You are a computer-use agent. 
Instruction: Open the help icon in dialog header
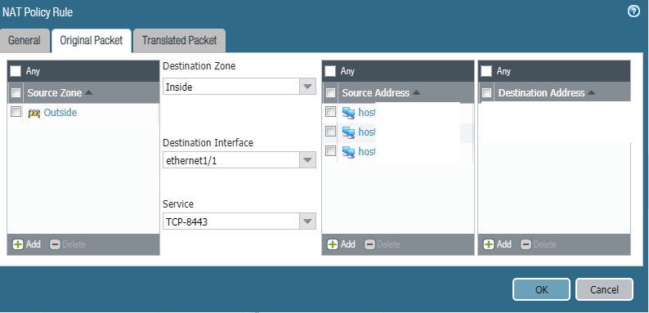[x=633, y=11]
